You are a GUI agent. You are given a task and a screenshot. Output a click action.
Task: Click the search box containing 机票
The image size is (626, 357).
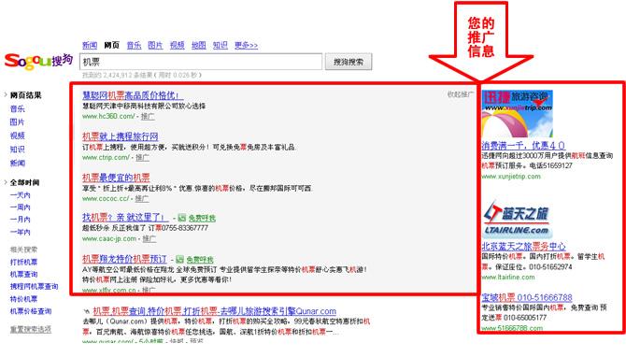[x=201, y=62]
